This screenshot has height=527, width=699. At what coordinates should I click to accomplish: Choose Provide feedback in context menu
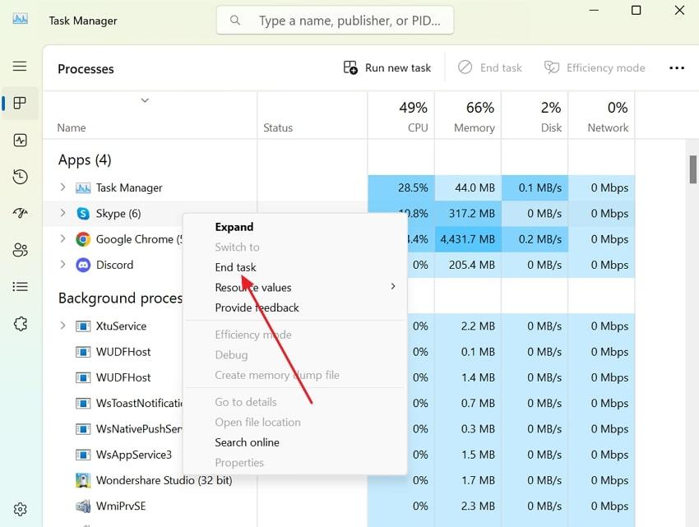pyautogui.click(x=257, y=307)
